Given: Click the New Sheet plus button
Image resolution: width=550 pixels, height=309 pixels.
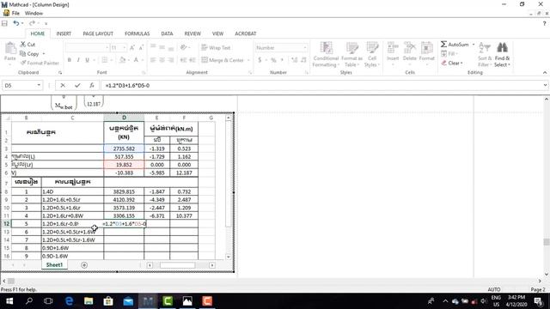Looking at the screenshot, I should coord(84,265).
